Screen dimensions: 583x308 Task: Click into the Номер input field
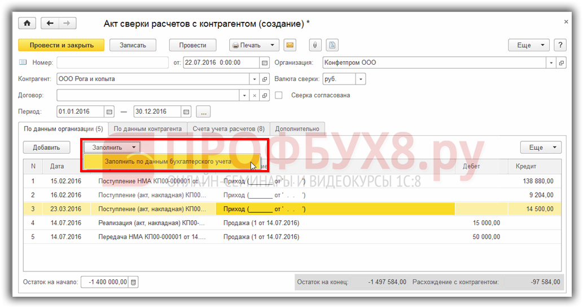(112, 63)
